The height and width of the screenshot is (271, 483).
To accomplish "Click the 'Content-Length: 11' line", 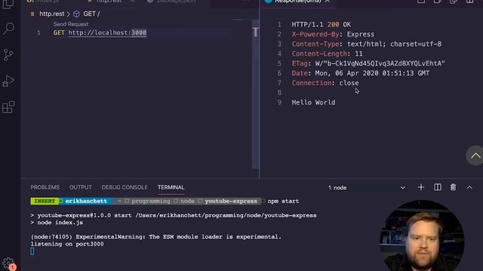I will tap(327, 53).
